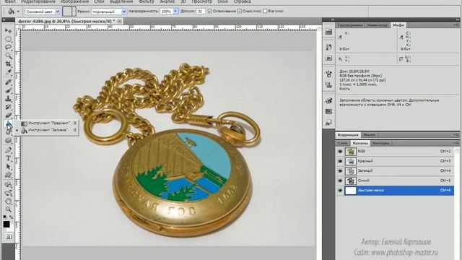Hide the Зеленый channel eye
This screenshot has height=260, width=462.
(x=340, y=171)
